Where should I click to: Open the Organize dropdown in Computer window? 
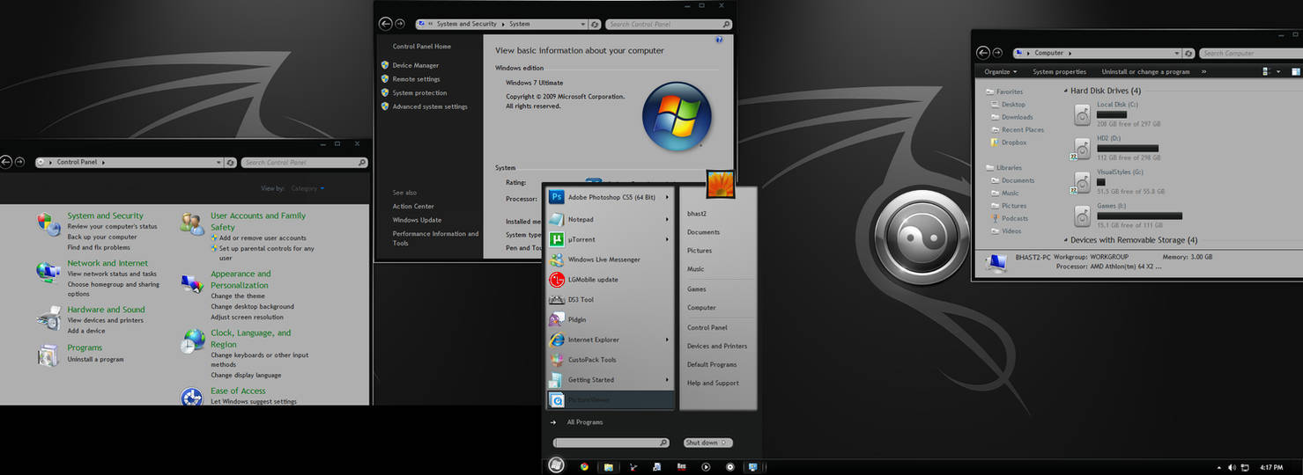(x=1001, y=71)
